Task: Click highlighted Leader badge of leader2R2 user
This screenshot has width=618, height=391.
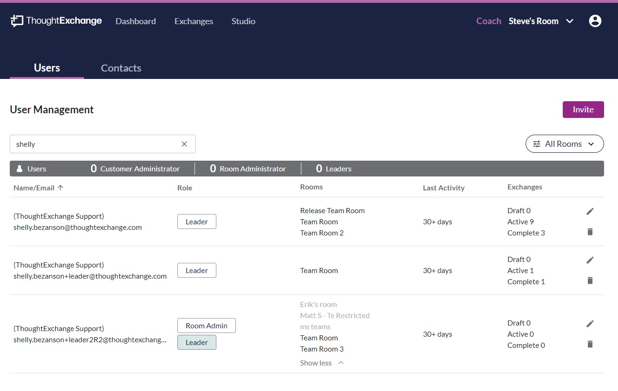Action: tap(197, 342)
